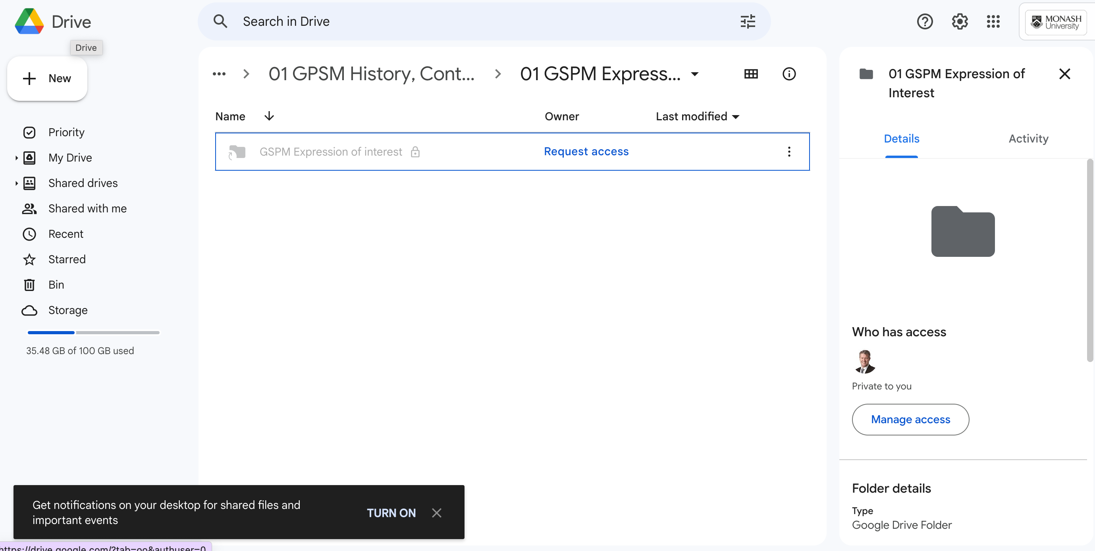Click the Manage access button
The height and width of the screenshot is (551, 1095).
pos(910,419)
